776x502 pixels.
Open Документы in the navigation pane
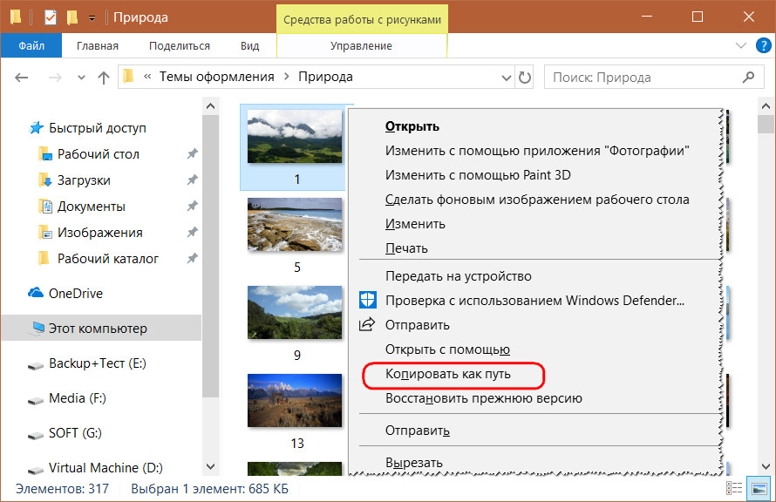coord(91,207)
